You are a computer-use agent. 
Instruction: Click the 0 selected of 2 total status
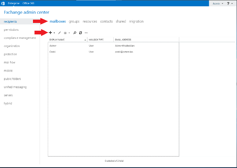coord(114,161)
